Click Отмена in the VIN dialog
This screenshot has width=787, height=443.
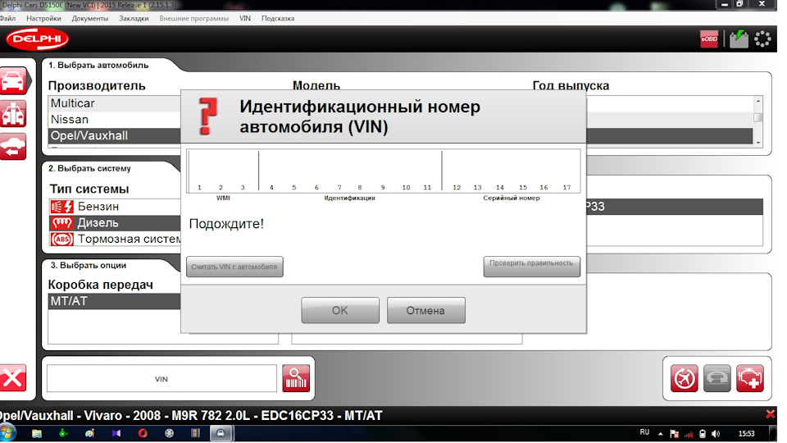coord(425,310)
